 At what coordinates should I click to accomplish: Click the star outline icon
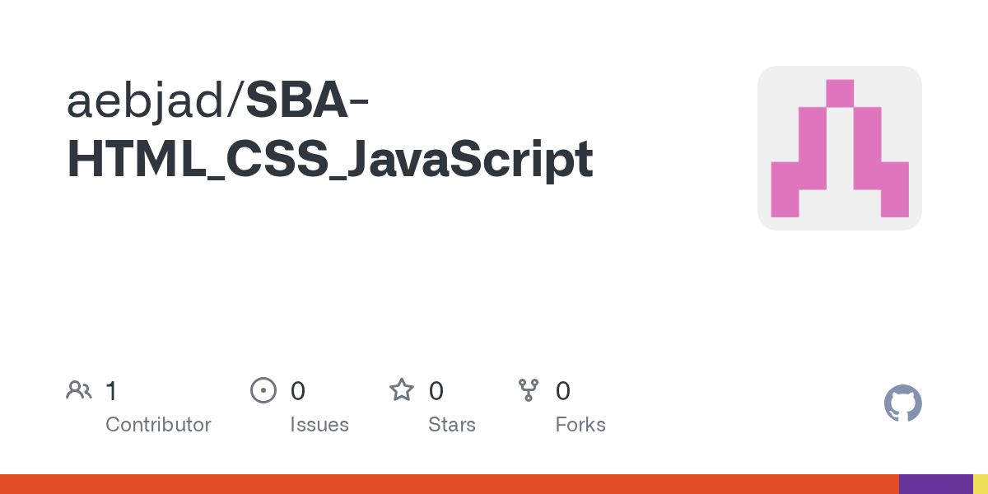click(402, 389)
